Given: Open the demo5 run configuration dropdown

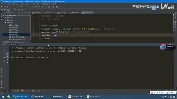Looking at the screenshot, I should pyautogui.click(x=23, y=7).
